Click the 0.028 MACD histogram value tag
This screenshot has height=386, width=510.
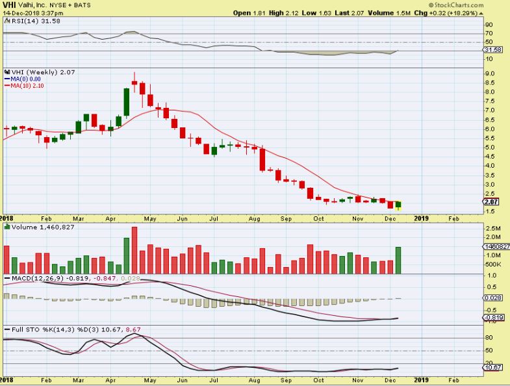click(493, 298)
